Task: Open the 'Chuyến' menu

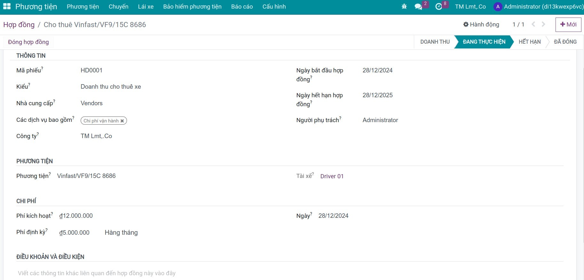Action: click(x=118, y=7)
